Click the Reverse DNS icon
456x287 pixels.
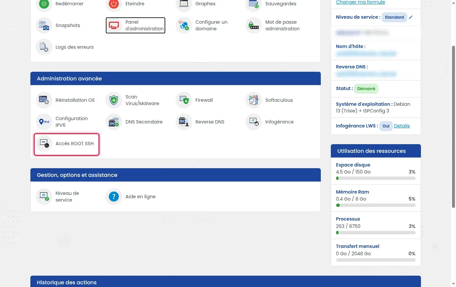(184, 122)
